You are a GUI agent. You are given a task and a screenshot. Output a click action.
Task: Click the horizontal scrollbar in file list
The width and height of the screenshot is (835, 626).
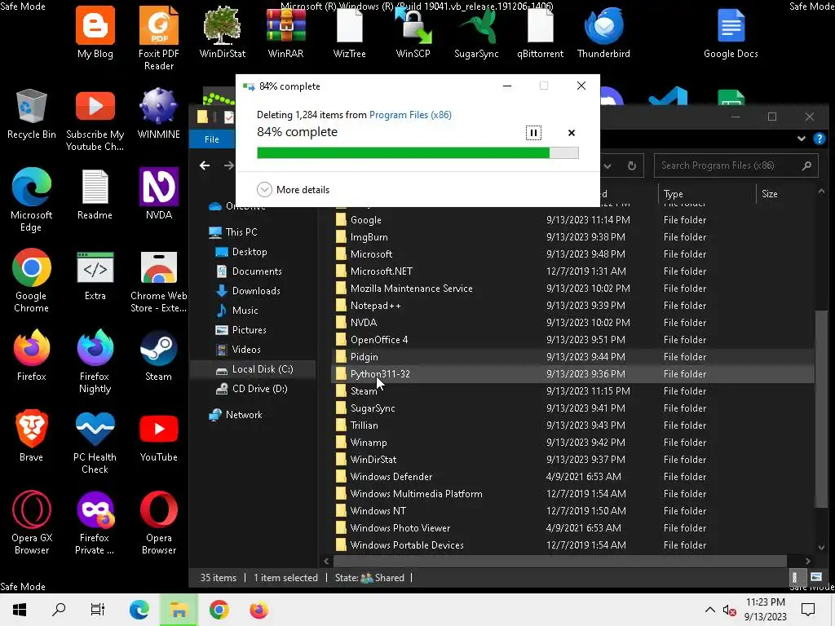[559, 561]
